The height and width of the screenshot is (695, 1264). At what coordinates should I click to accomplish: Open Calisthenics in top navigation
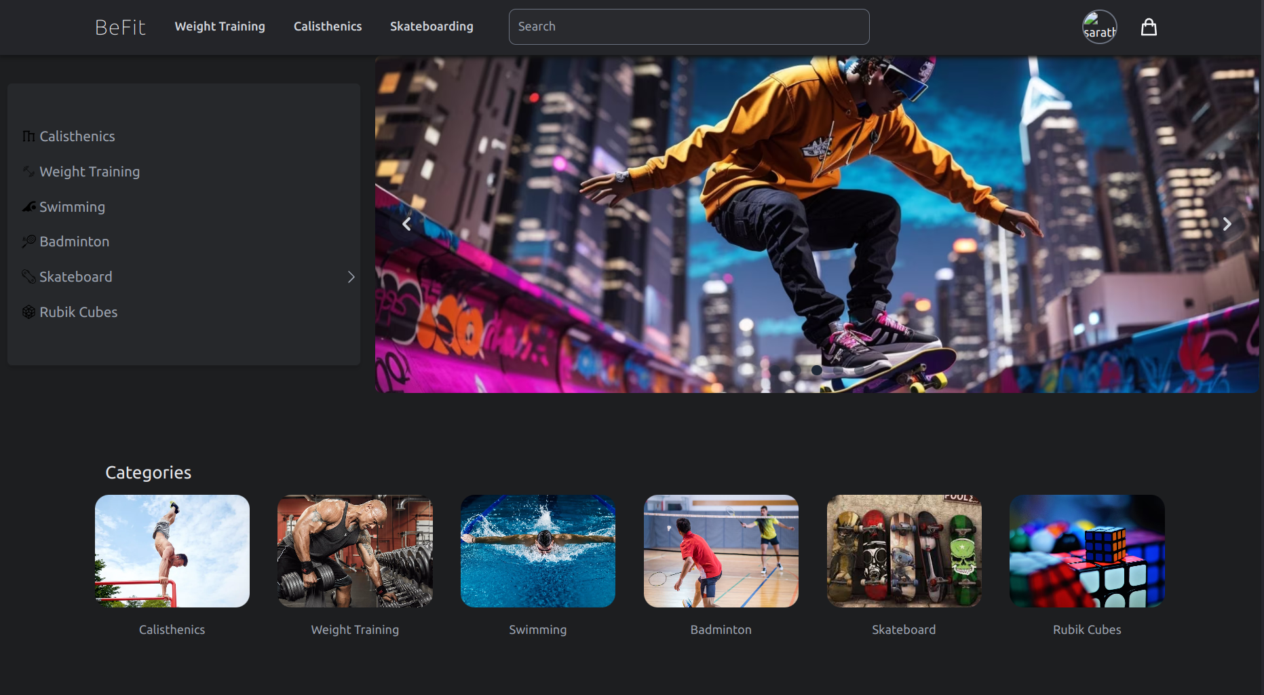click(x=328, y=26)
